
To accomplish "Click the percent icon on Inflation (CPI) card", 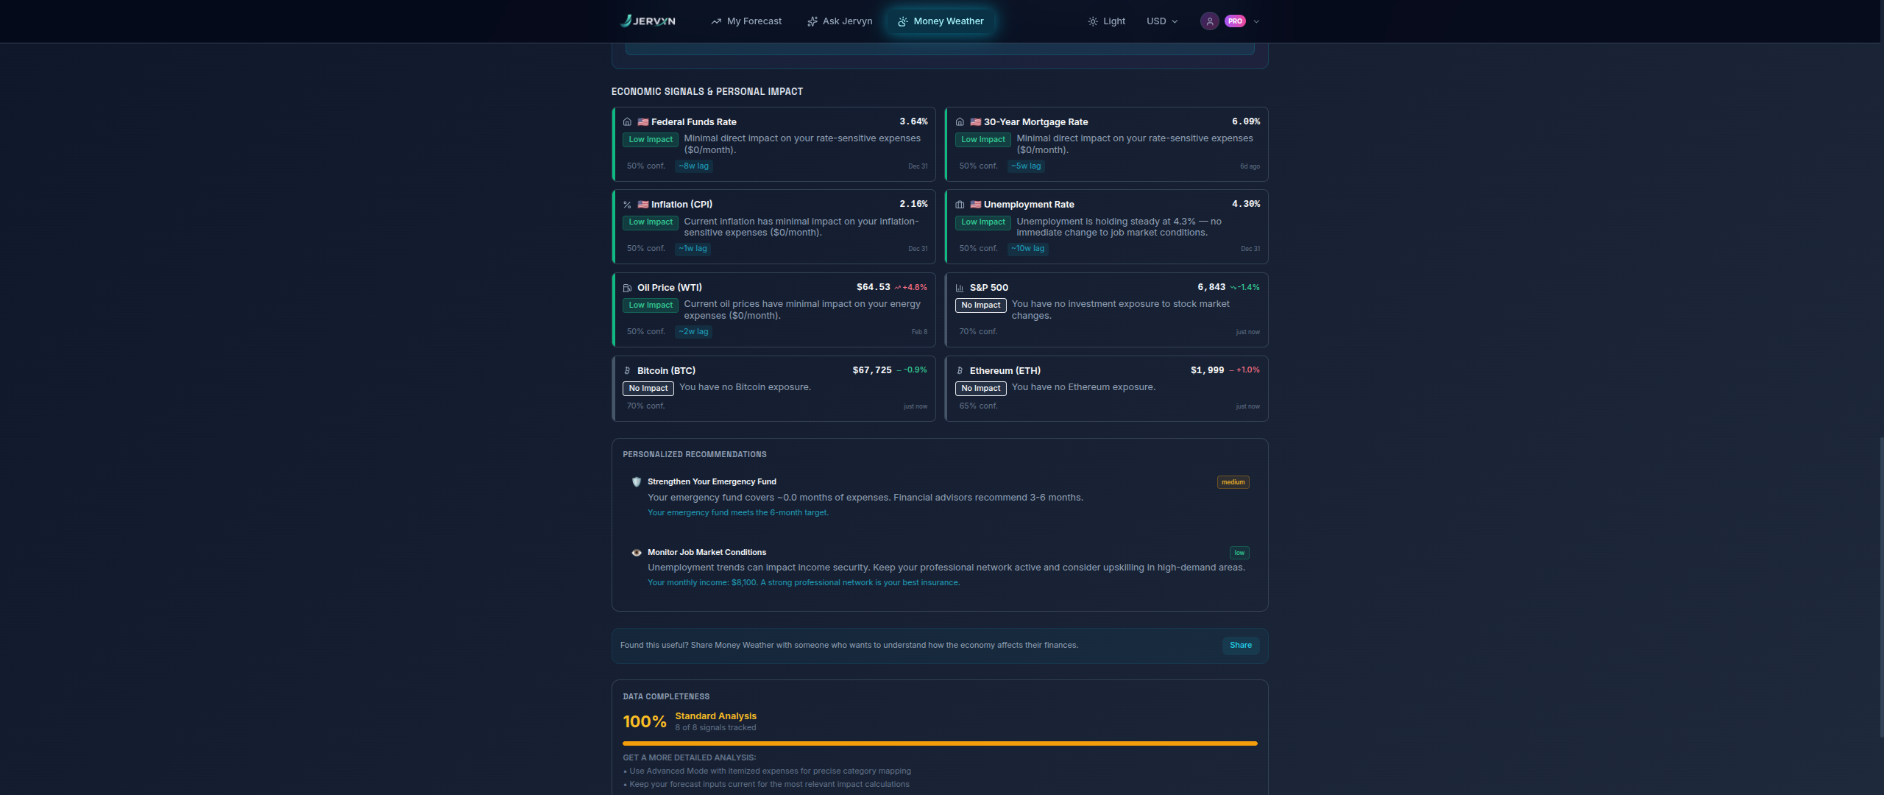I will tap(627, 204).
